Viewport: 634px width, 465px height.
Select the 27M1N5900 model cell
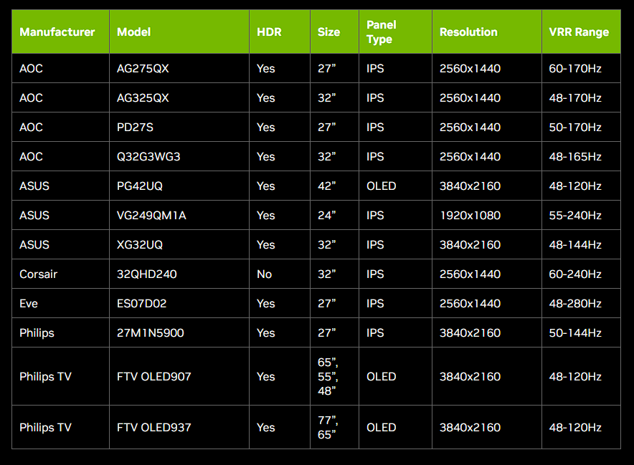click(179, 333)
